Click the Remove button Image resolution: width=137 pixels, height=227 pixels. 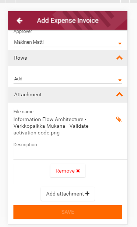pos(68,171)
